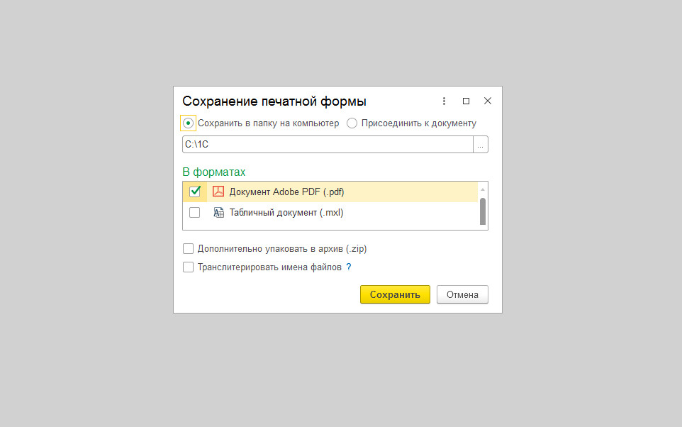Click the spreadsheet document mxl icon
This screenshot has height=427, width=682.
click(218, 212)
